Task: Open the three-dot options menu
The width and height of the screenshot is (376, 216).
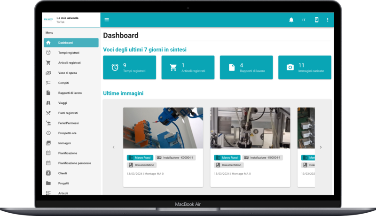Action: tap(328, 20)
